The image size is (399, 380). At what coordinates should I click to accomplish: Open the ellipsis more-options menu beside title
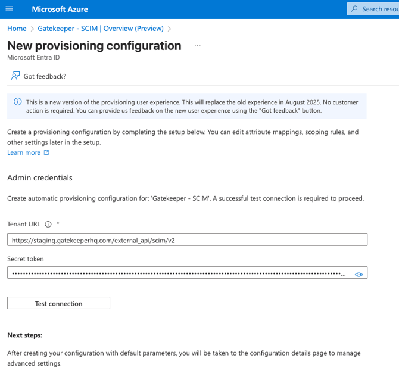(198, 46)
